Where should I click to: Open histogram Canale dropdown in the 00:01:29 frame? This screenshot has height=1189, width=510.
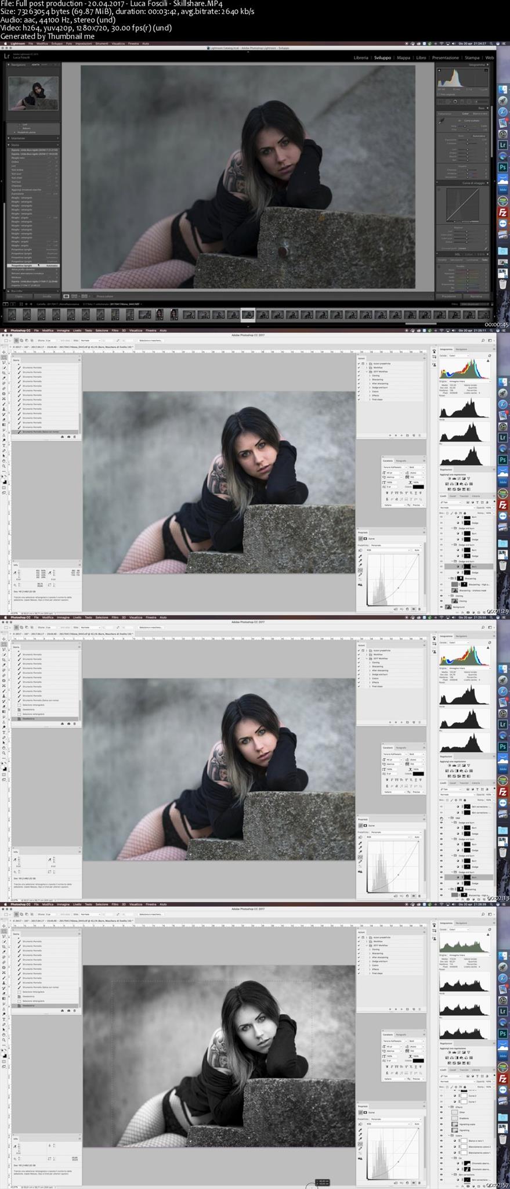459,356
